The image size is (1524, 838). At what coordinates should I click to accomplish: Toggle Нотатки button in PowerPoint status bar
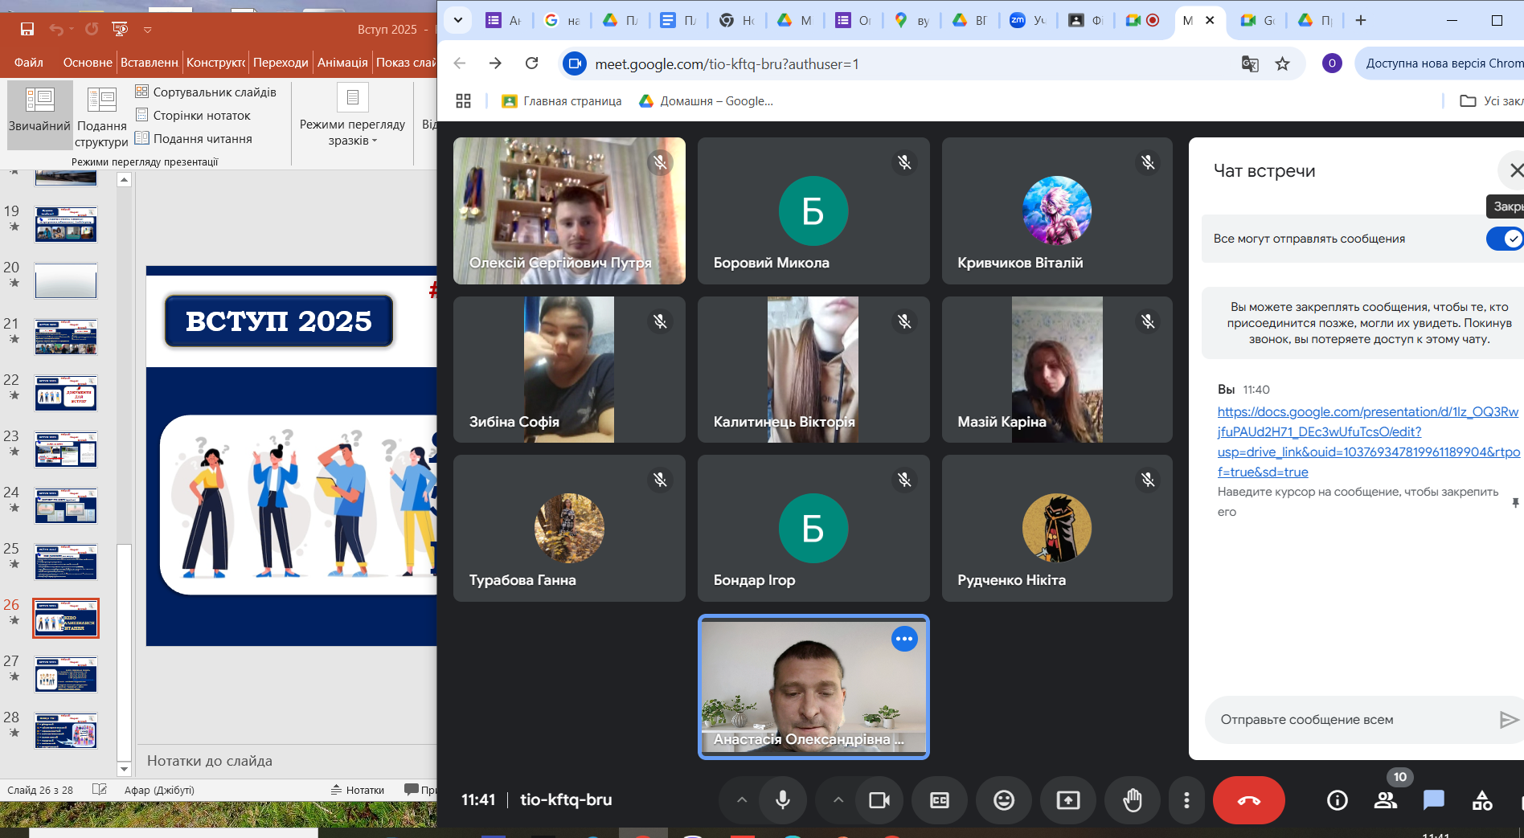[x=358, y=790]
